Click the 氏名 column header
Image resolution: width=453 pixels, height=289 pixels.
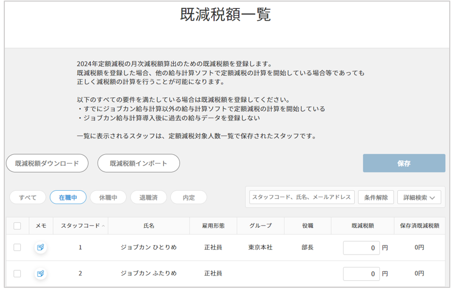click(x=149, y=226)
